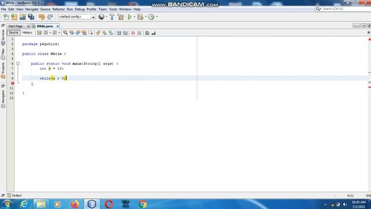Open the Navigator side panel

point(3,99)
